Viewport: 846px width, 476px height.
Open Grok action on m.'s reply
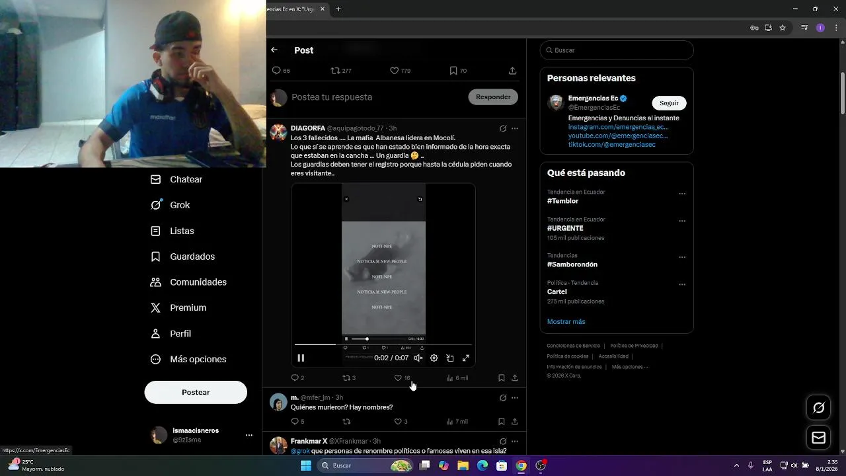pos(503,398)
